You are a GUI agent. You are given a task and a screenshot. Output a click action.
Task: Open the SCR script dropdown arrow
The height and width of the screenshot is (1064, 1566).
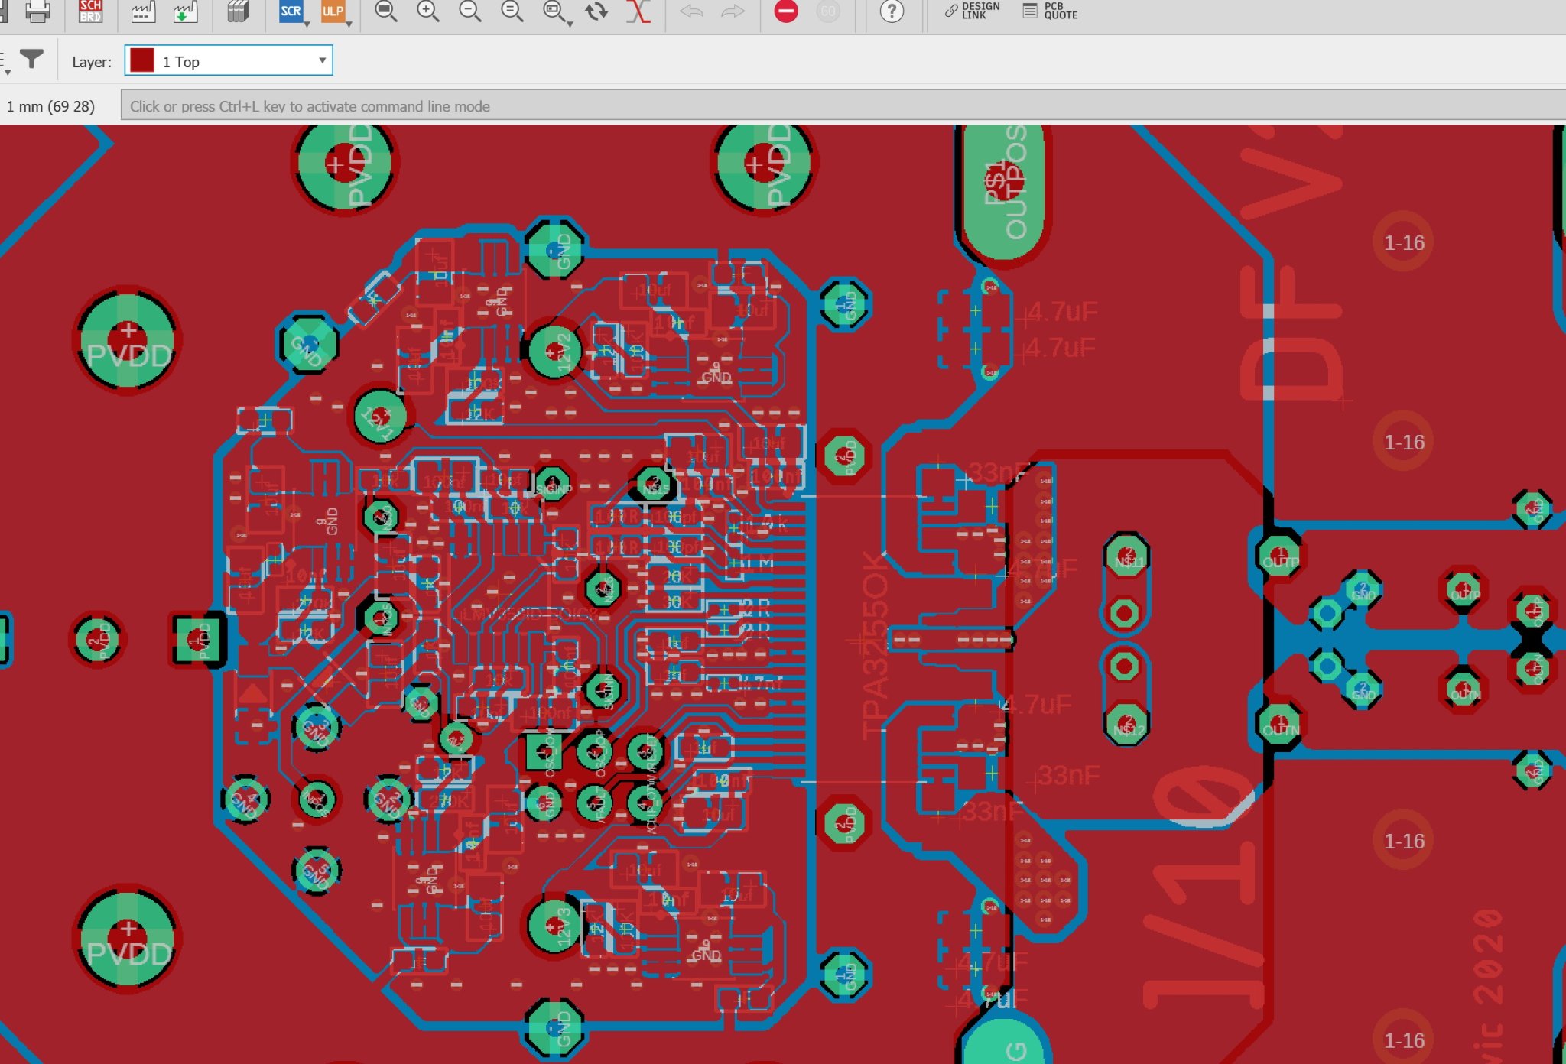click(307, 24)
